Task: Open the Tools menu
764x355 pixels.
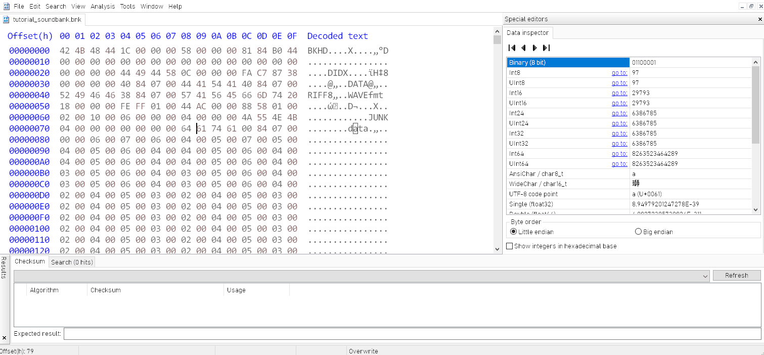Action: 127,6
